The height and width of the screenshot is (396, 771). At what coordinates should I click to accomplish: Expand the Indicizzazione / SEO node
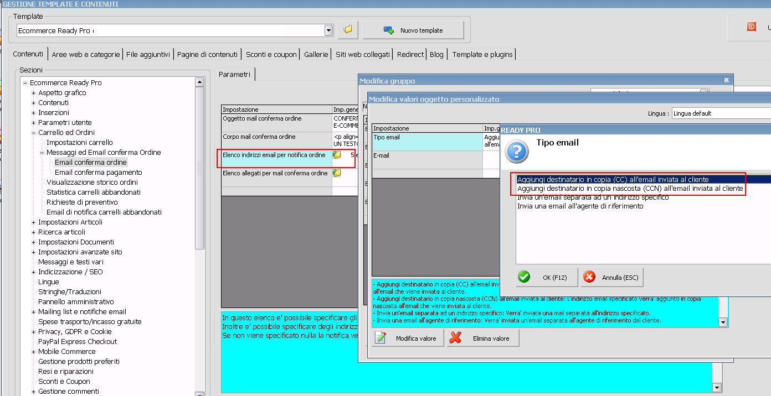(34, 272)
